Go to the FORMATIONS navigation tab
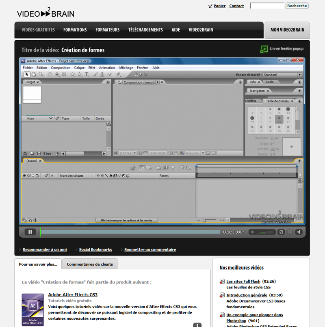The height and width of the screenshot is (327, 325). tap(75, 30)
